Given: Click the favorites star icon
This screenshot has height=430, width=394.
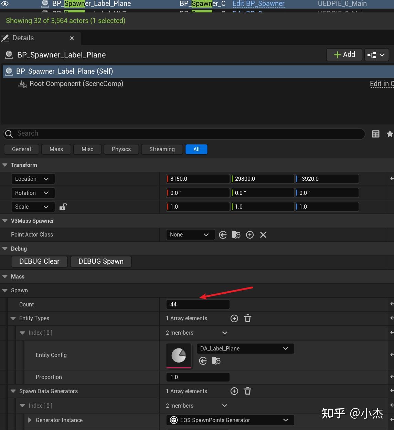Looking at the screenshot, I should [390, 134].
